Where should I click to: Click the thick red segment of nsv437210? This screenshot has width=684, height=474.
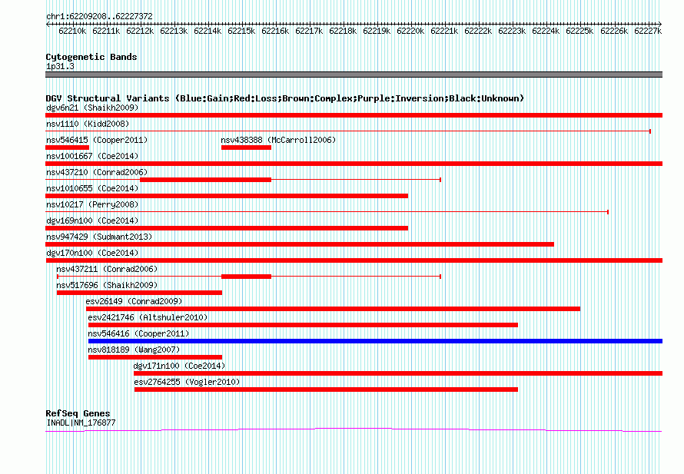205,180
